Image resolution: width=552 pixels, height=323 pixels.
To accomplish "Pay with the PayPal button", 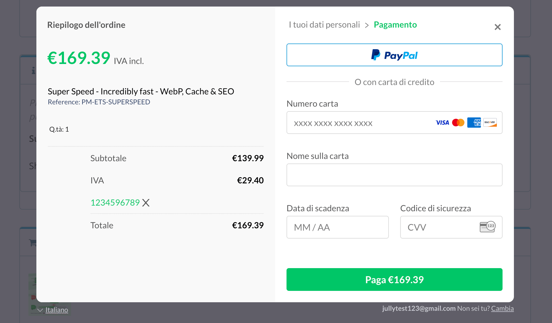I will coord(394,55).
